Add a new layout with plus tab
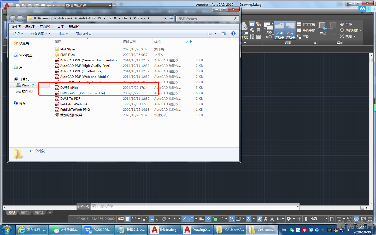 (50, 212)
